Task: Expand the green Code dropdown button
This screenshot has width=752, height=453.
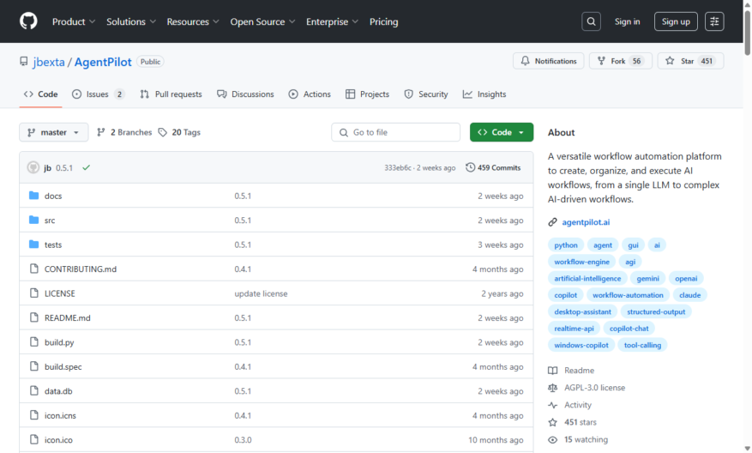Action: tap(501, 132)
